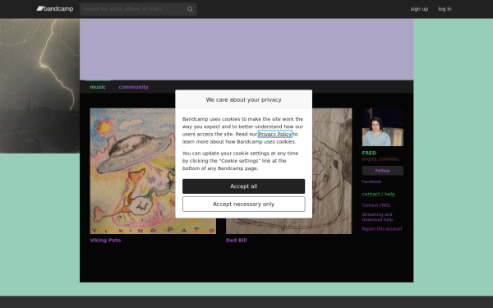
Task: Click the Accept all button
Action: coord(244,186)
